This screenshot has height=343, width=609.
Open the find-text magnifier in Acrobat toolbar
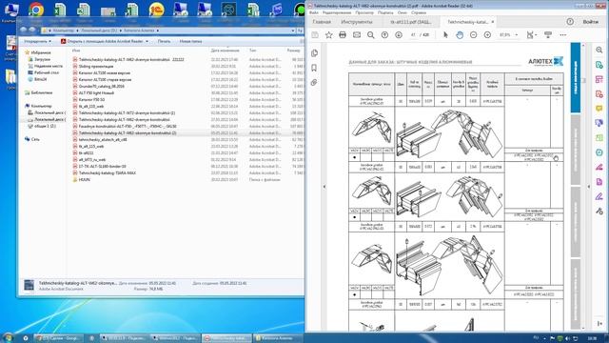[x=371, y=35]
